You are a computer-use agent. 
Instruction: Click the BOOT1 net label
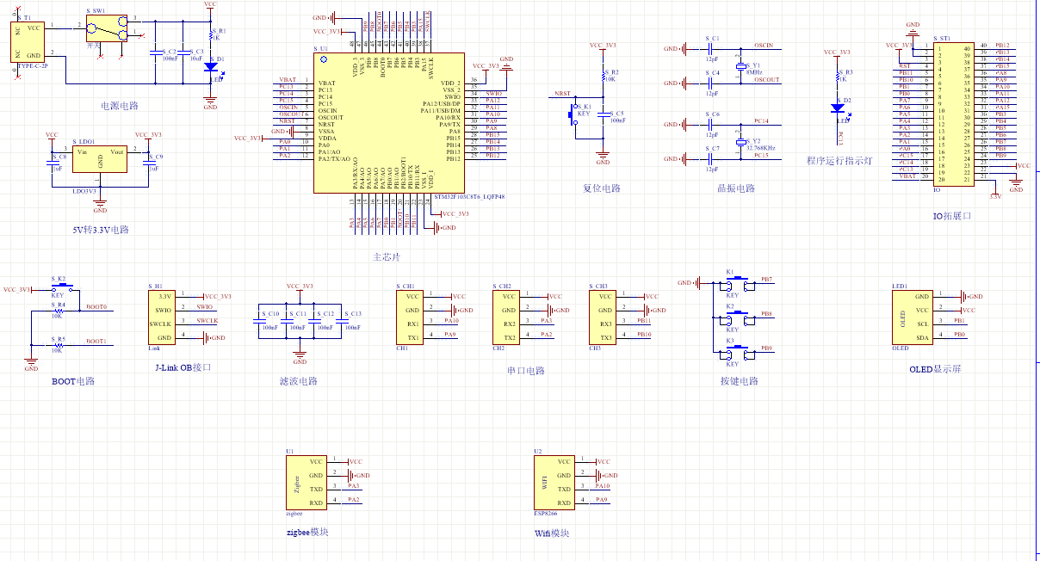[96, 341]
